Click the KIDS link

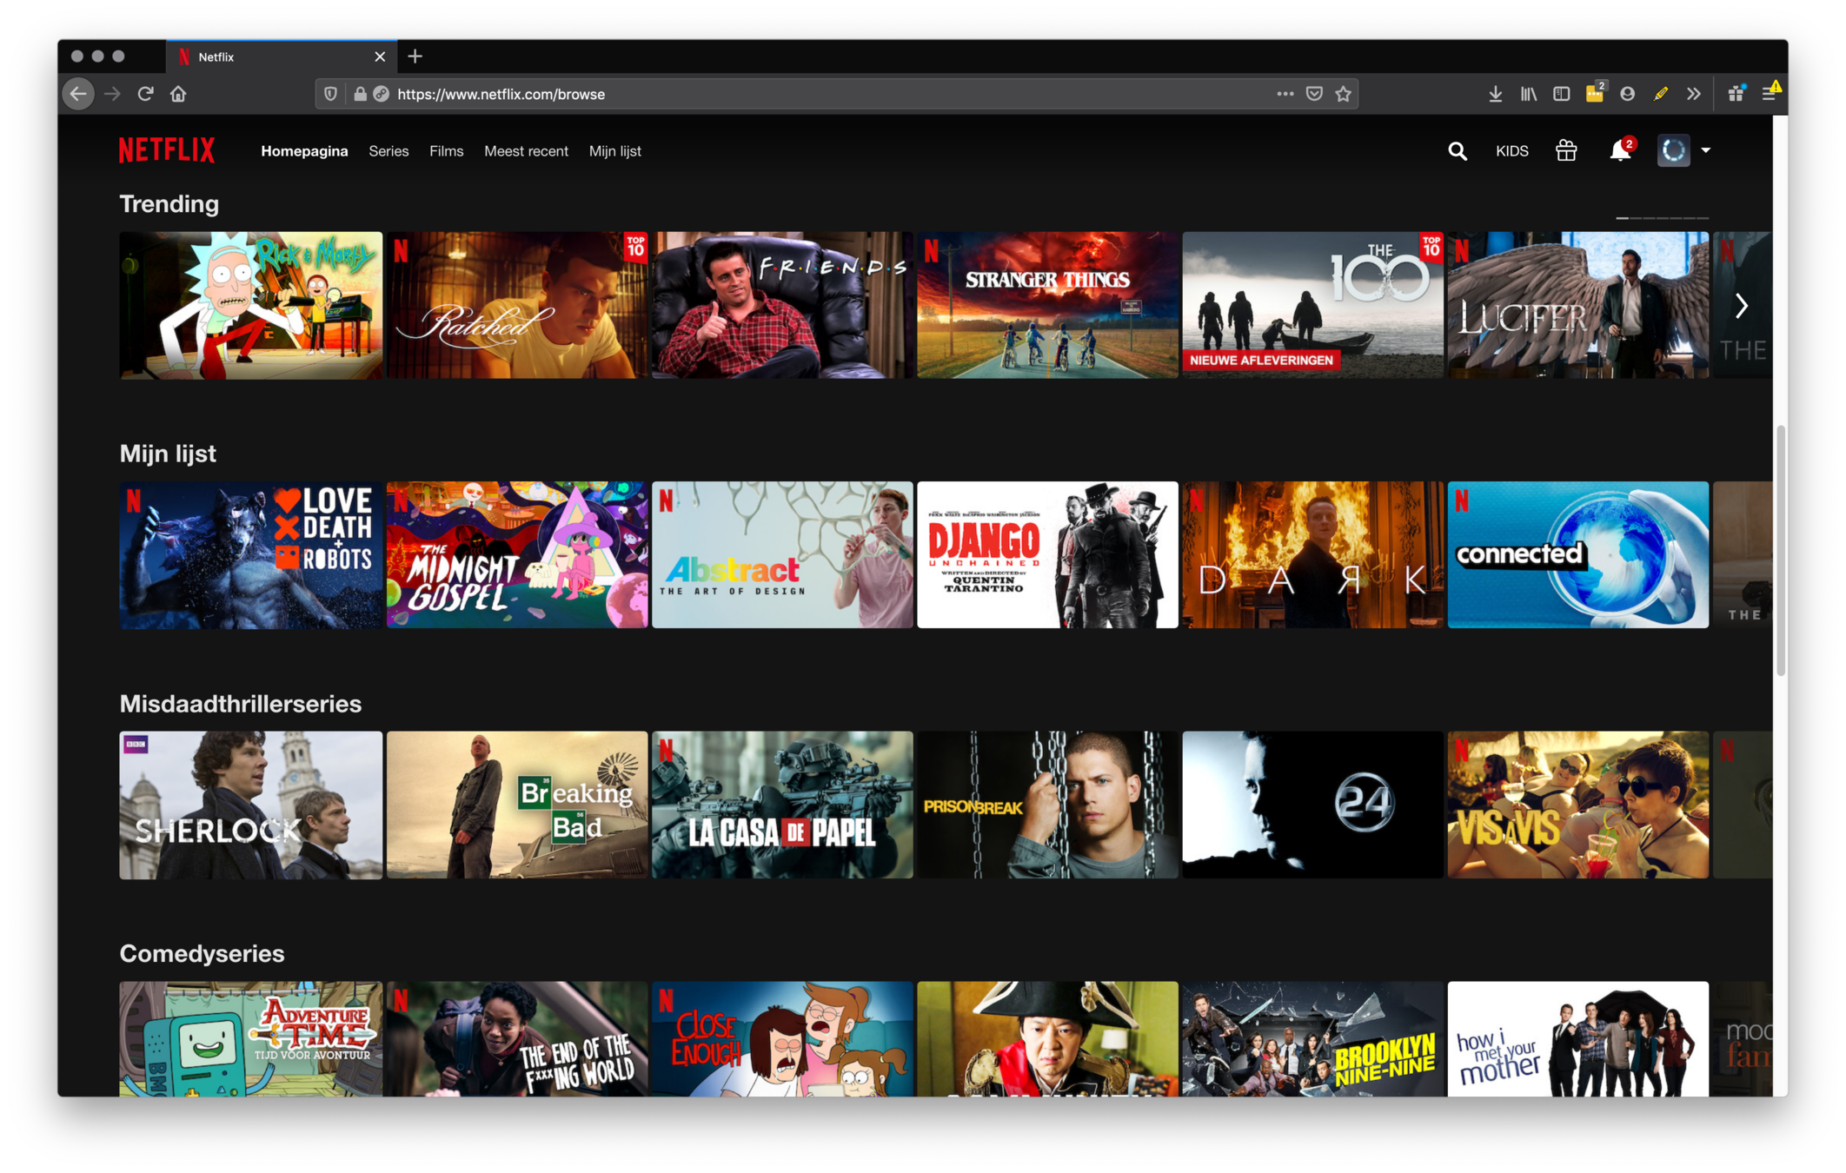point(1511,151)
